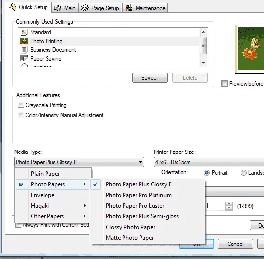The height and width of the screenshot is (259, 264).
Task: Open the Maintenance tab
Action: point(145,8)
